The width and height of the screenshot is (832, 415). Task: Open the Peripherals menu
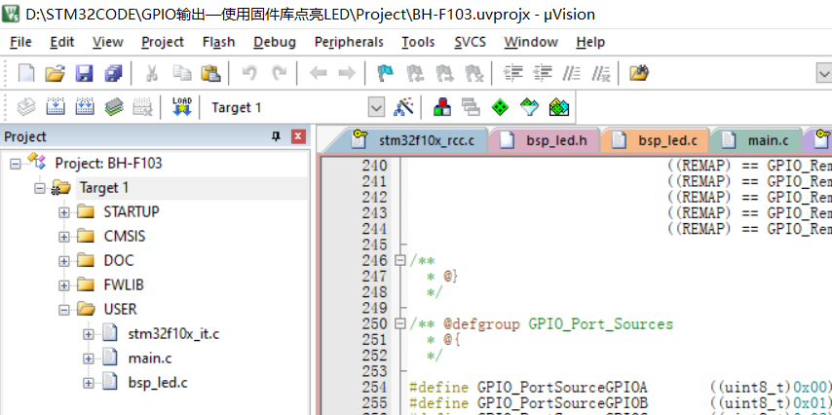coord(349,42)
